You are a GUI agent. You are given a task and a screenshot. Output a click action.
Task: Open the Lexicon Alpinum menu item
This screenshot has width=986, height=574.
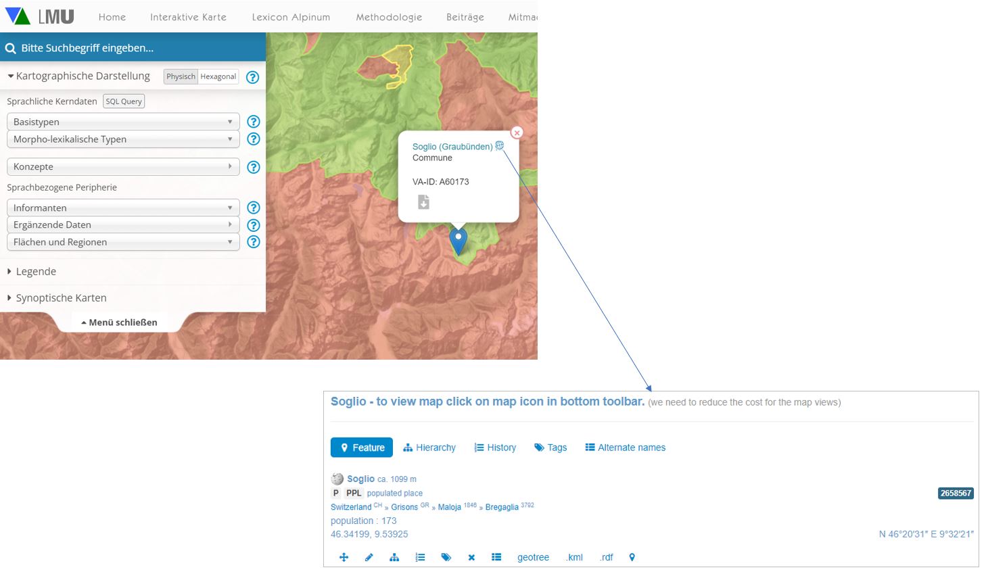[x=291, y=17]
